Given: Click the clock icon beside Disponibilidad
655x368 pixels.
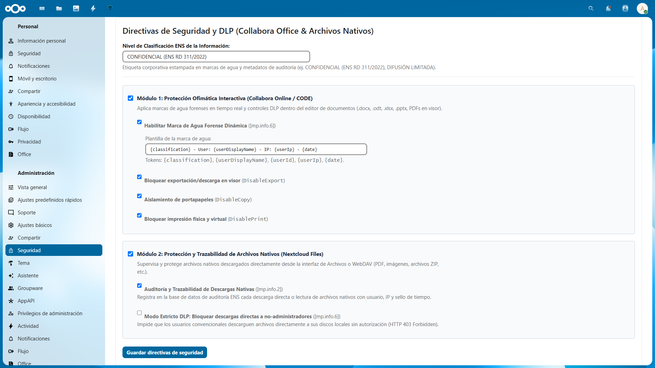Looking at the screenshot, I should point(11,117).
